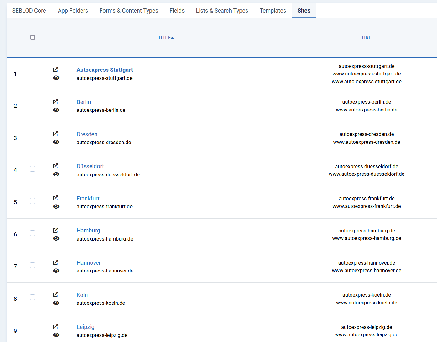Click the preview eye icon for Leipzig

tap(56, 335)
